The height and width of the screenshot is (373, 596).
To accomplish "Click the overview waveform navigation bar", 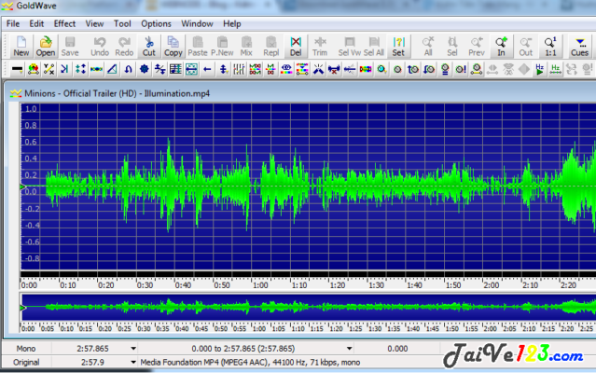I will 309,307.
